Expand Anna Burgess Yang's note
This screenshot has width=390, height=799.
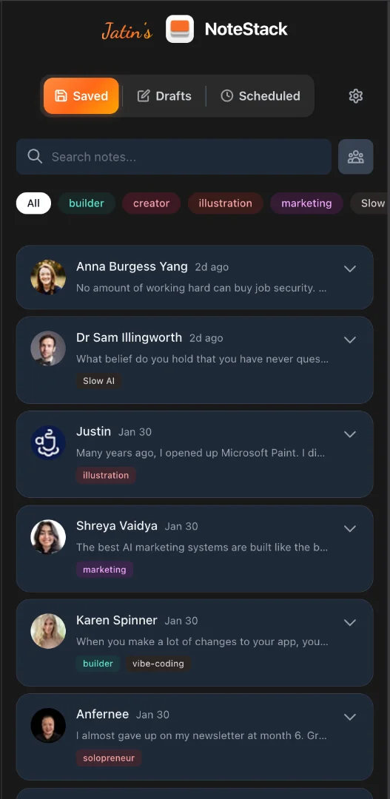350,269
